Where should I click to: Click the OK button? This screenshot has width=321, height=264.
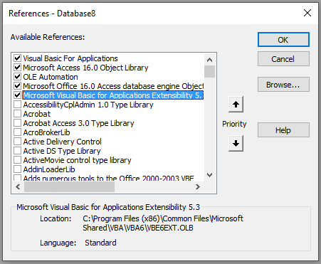click(283, 40)
